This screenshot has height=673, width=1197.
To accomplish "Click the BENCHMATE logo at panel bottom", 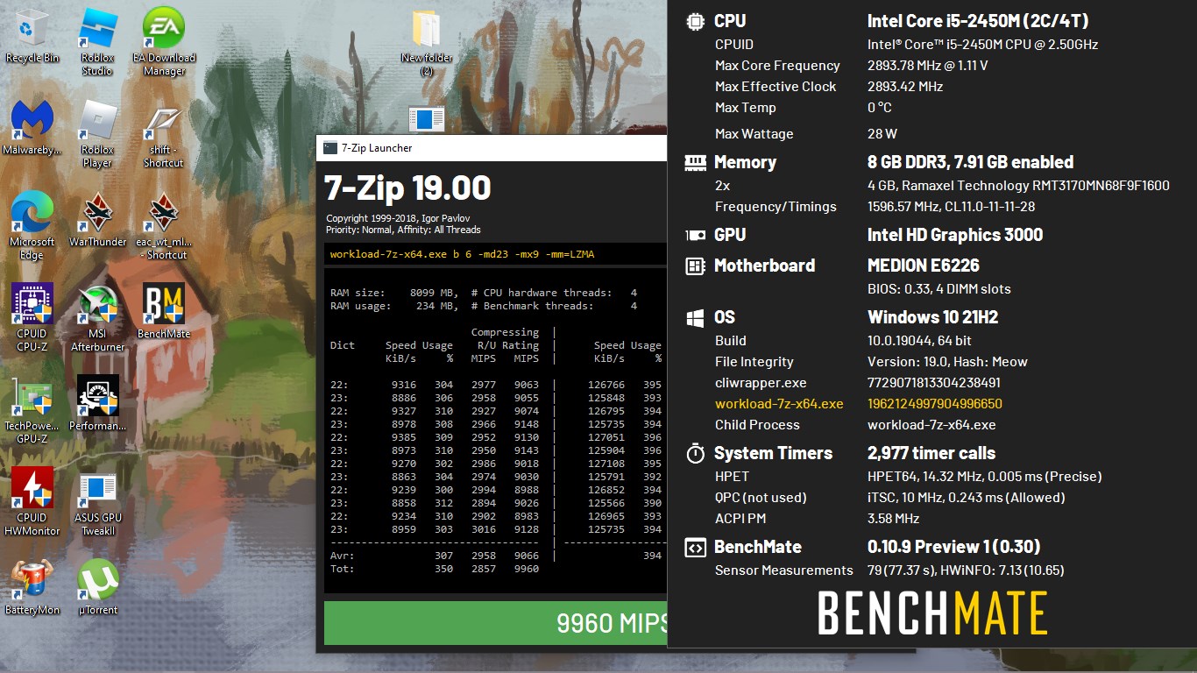I will 932,613.
